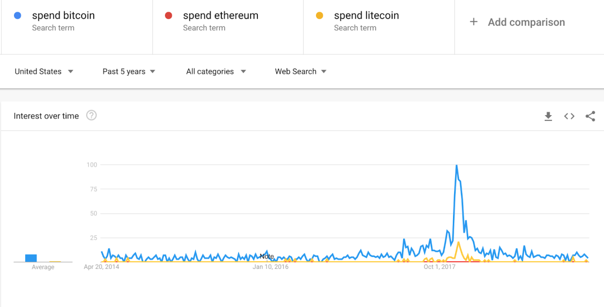Viewport: 604px width, 307px height.
Task: Open the embed code icon
Action: point(569,116)
